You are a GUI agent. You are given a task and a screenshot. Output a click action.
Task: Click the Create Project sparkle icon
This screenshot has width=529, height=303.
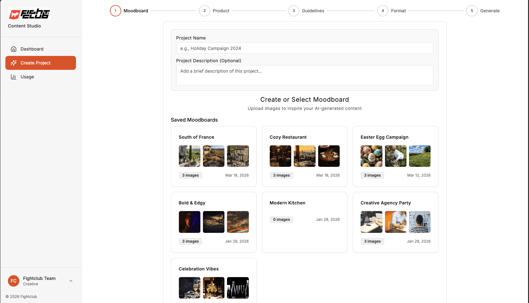pyautogui.click(x=14, y=63)
